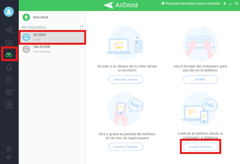Open the notifications bell icon
This screenshot has height=164, width=240.
pos(9,67)
